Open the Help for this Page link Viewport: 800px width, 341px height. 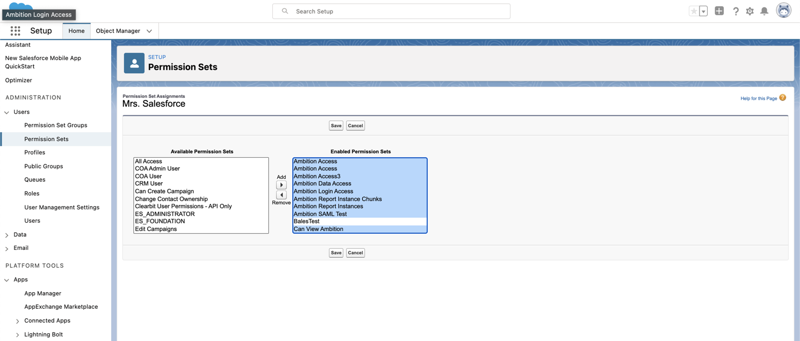point(759,98)
